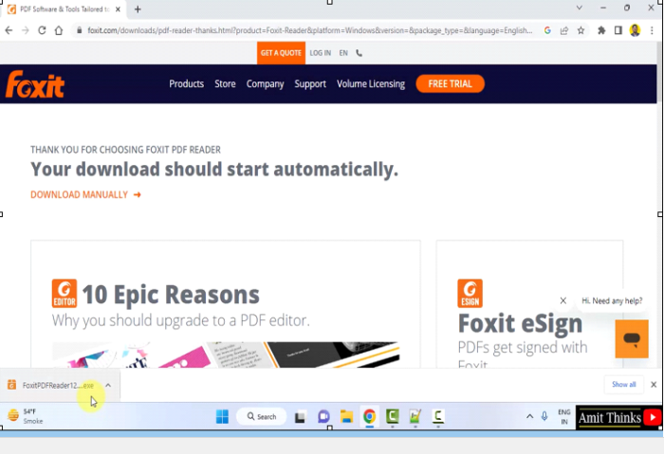This screenshot has height=454, width=664.
Task: Open the Support menu
Action: [x=310, y=83]
